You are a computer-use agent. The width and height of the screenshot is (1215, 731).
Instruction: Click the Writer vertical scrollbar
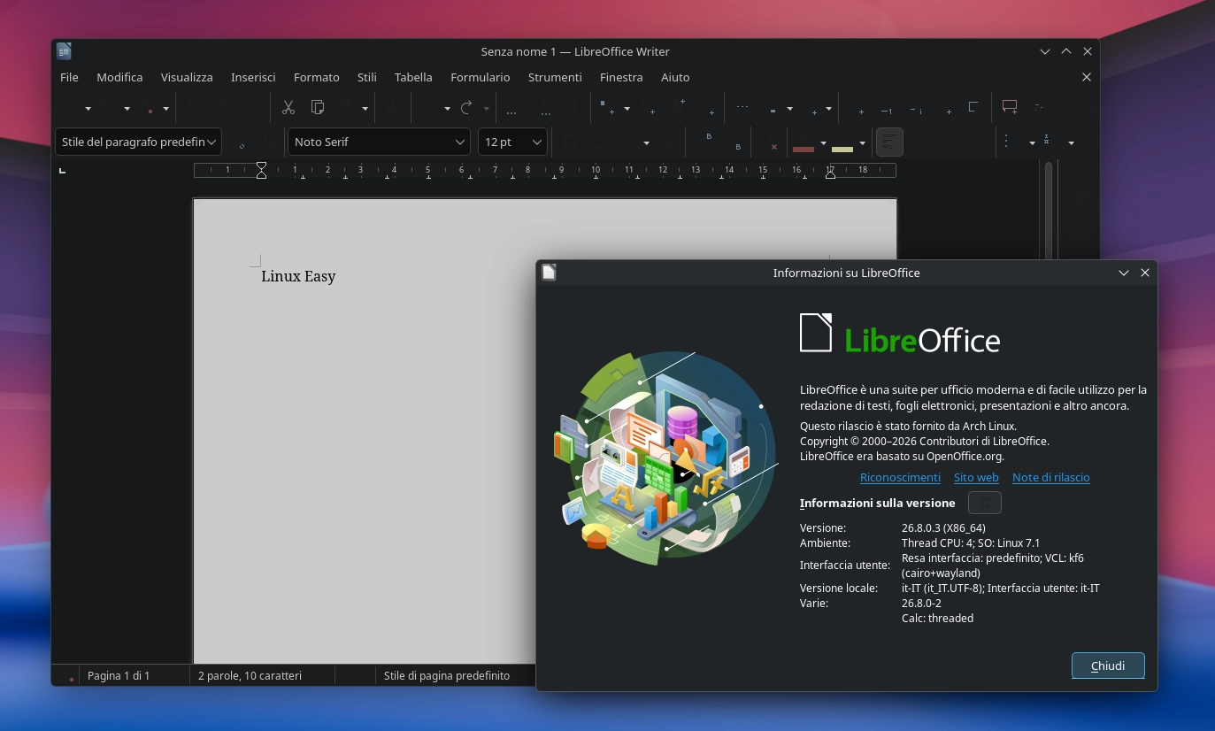pyautogui.click(x=1049, y=211)
